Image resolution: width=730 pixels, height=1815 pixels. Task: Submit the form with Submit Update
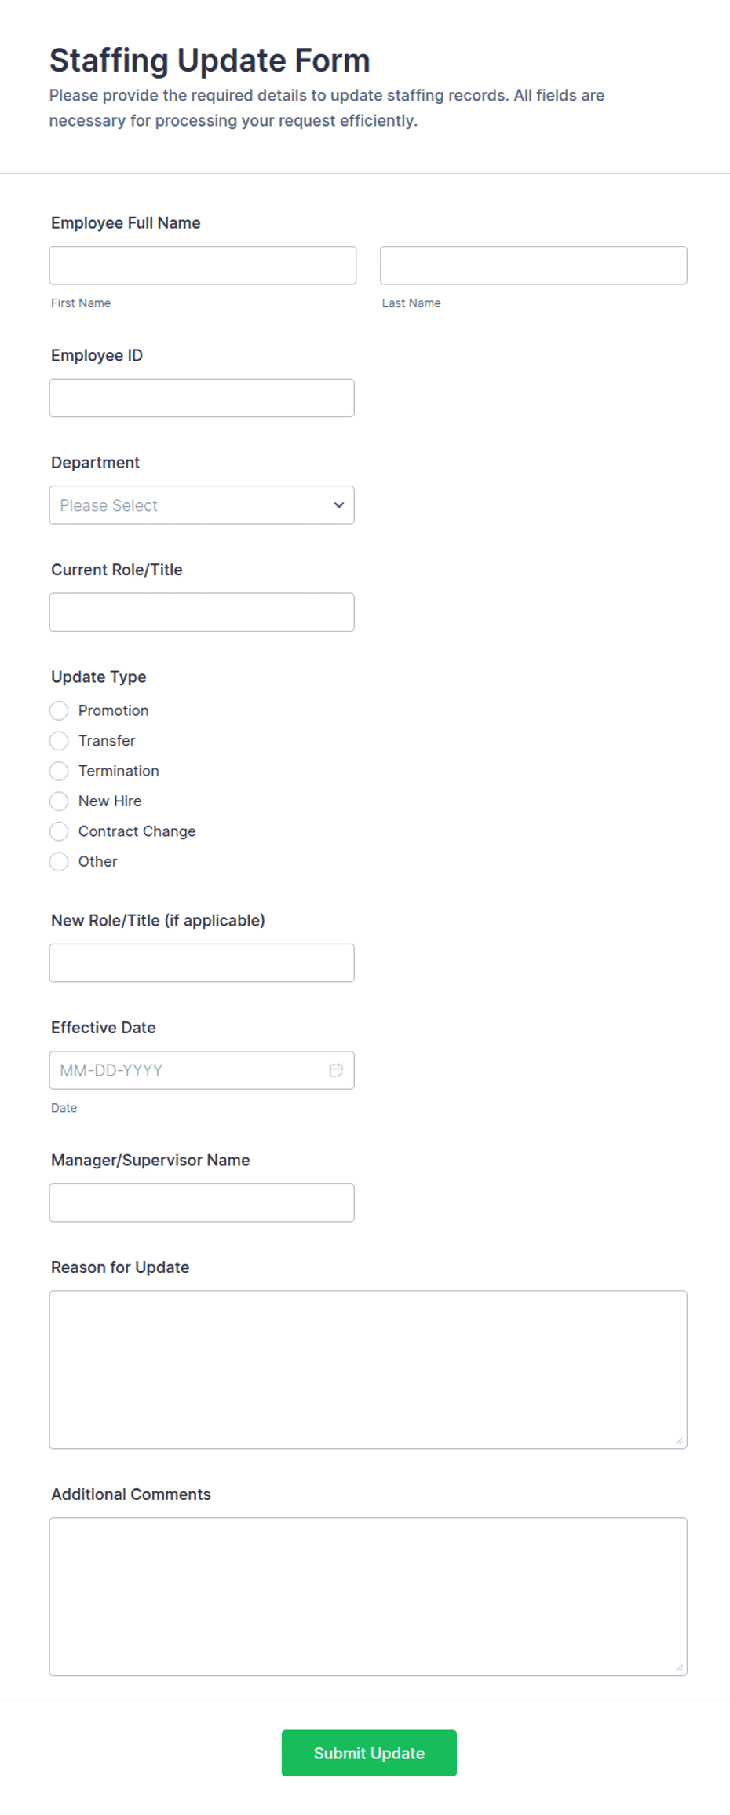click(369, 1753)
